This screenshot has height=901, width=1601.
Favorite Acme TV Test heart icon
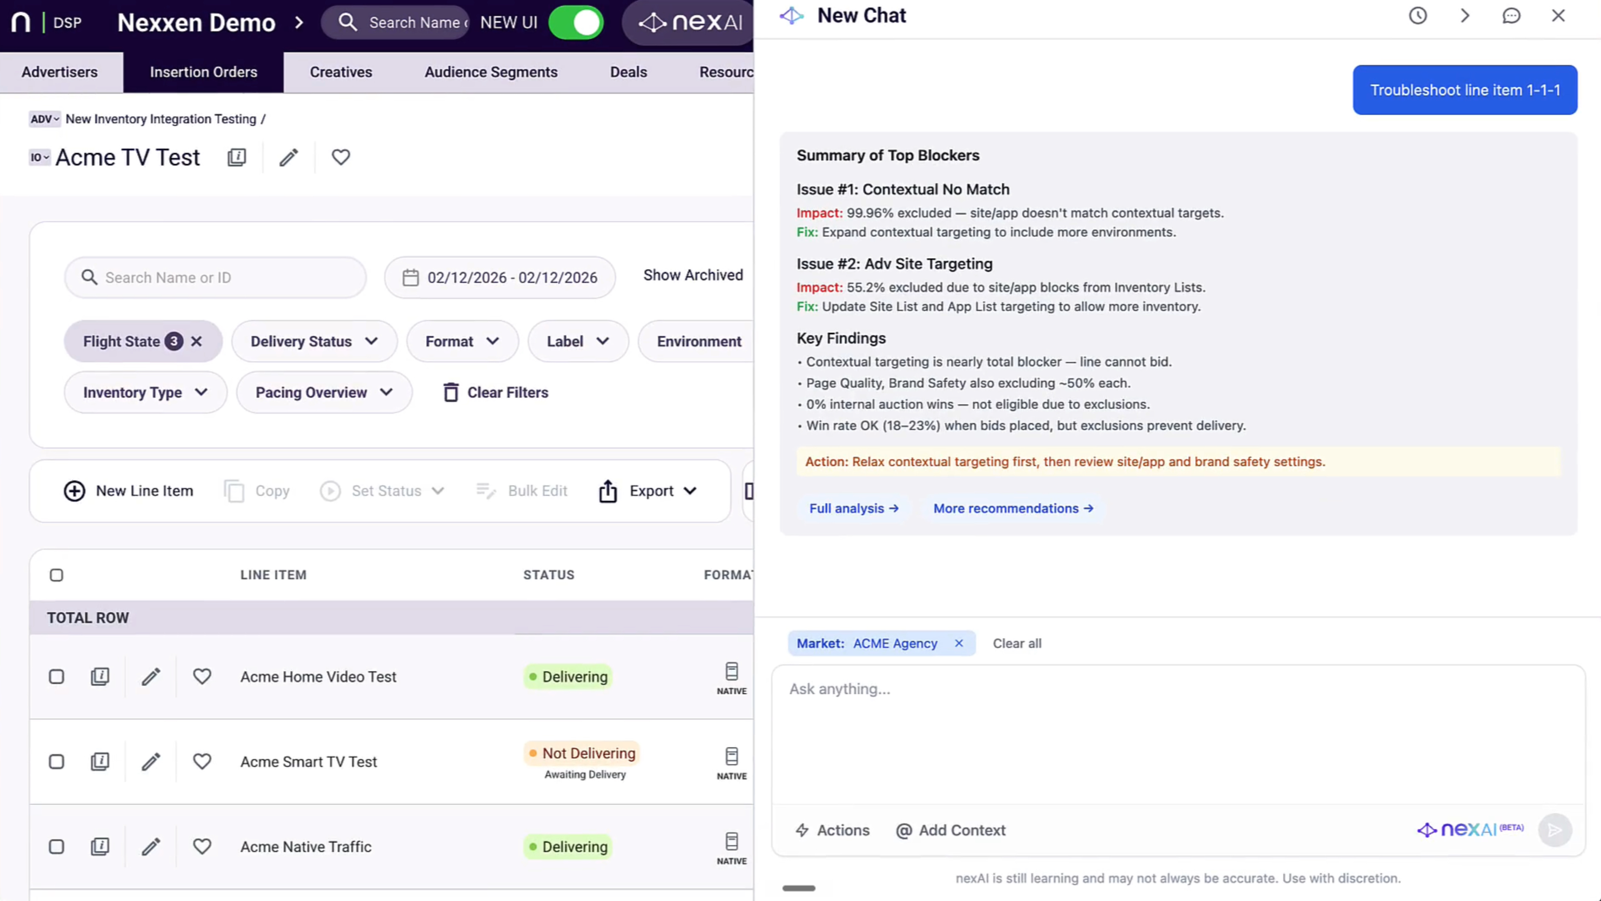[341, 157]
